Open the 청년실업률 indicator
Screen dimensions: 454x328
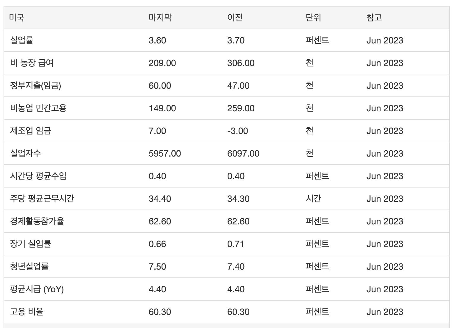(x=29, y=266)
